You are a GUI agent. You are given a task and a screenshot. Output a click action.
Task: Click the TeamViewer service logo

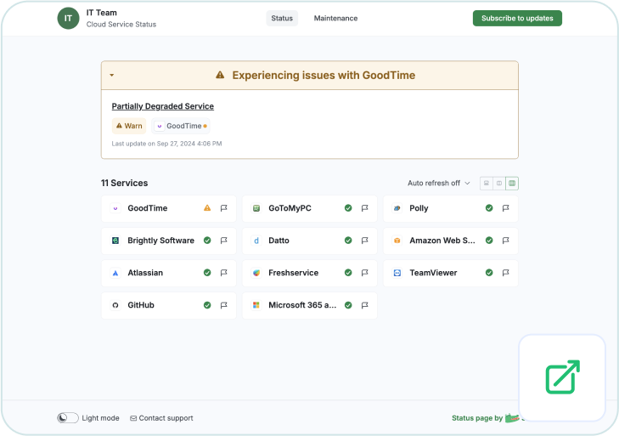pyautogui.click(x=397, y=273)
